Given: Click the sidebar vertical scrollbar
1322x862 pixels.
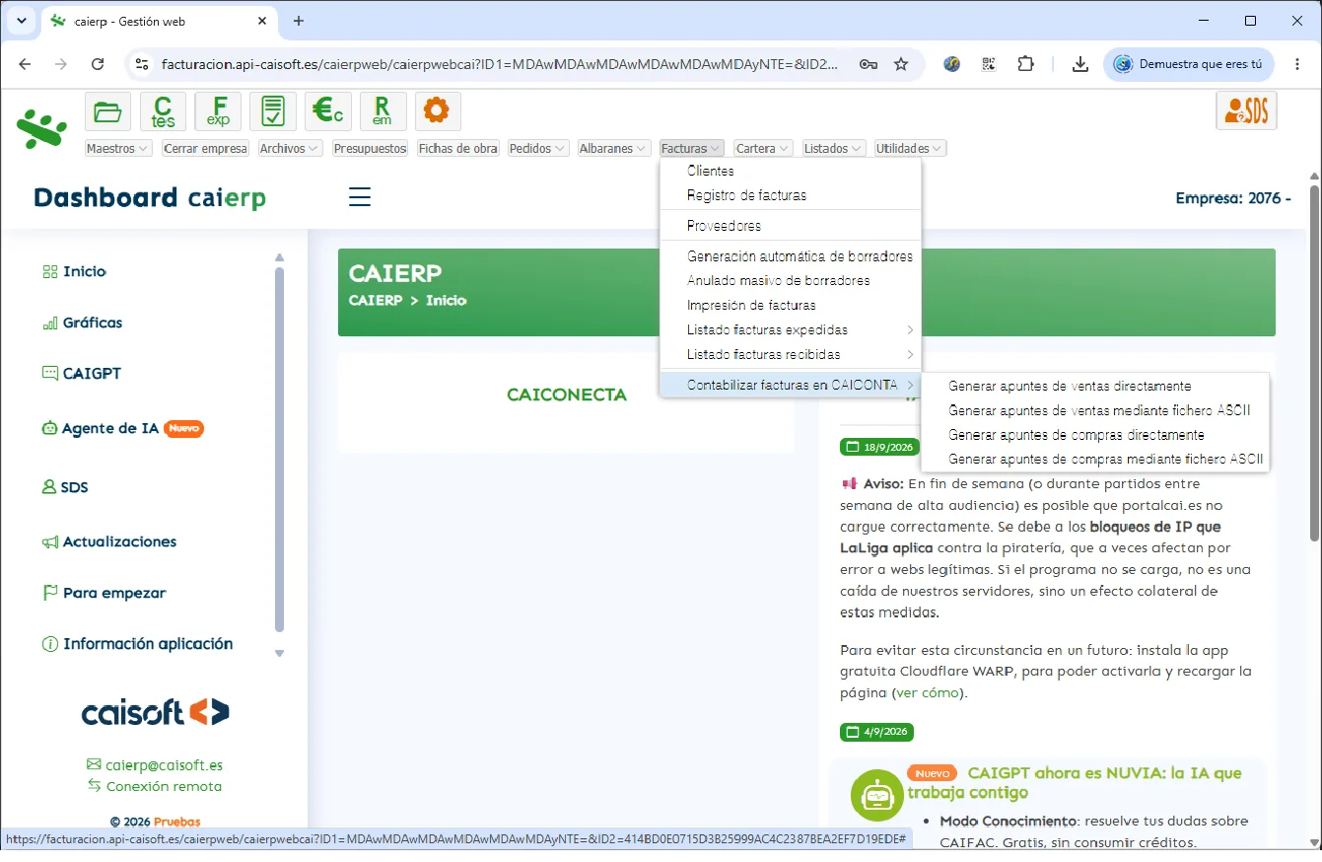Looking at the screenshot, I should pos(279,449).
